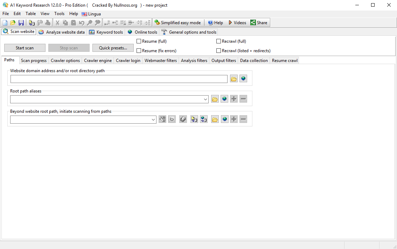
Task: Tick the Recrawl (full) checkbox
Action: pos(218,41)
